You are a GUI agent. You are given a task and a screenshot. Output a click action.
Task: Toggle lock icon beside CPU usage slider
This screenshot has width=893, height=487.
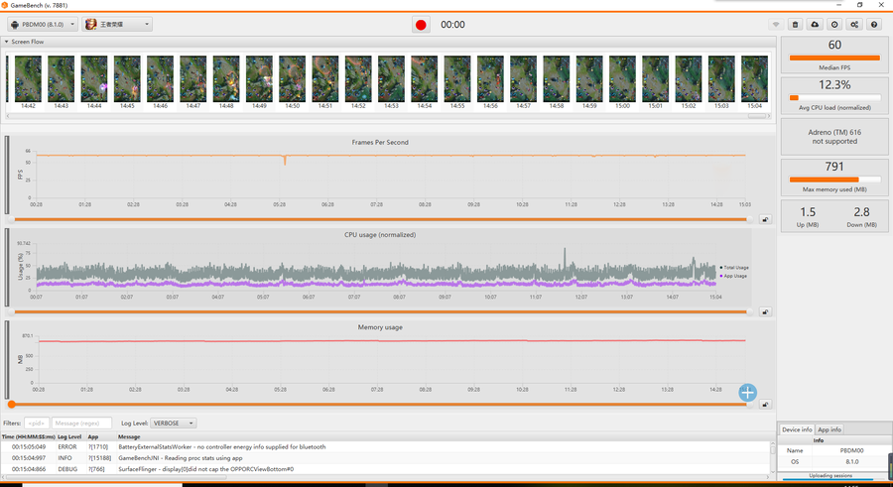coord(765,311)
